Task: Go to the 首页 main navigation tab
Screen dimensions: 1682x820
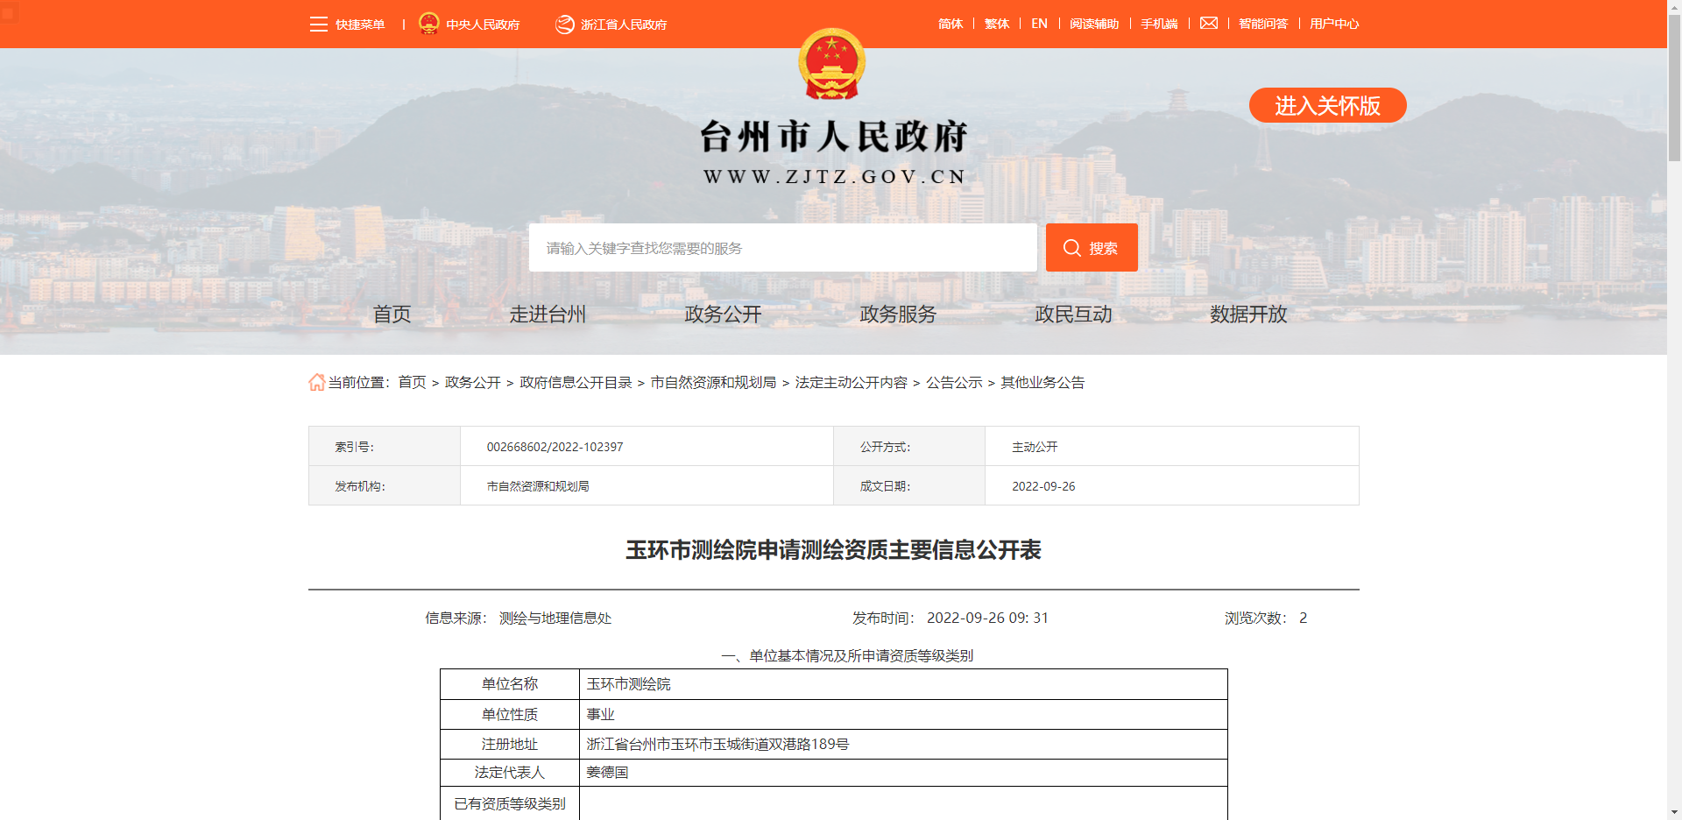Action: [392, 315]
